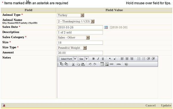Insert a numbered list in Notes
The height and width of the screenshot is (109, 173).
(x=144, y=59)
